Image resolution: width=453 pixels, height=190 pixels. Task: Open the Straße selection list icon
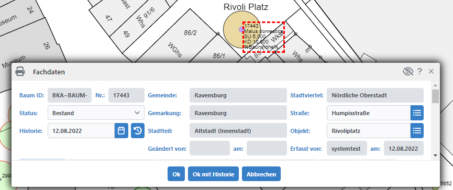tap(417, 113)
